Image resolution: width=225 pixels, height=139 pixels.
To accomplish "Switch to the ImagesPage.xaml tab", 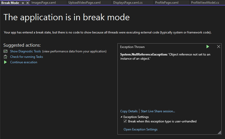I will click(x=44, y=3).
